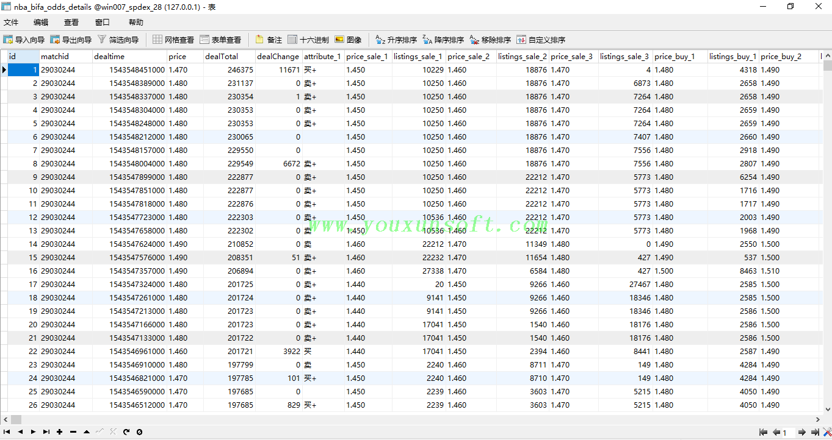Remove sorting with 移除排序
The height and width of the screenshot is (440, 832).
click(x=490, y=40)
